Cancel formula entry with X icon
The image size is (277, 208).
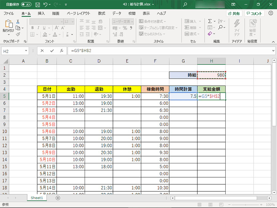point(42,51)
